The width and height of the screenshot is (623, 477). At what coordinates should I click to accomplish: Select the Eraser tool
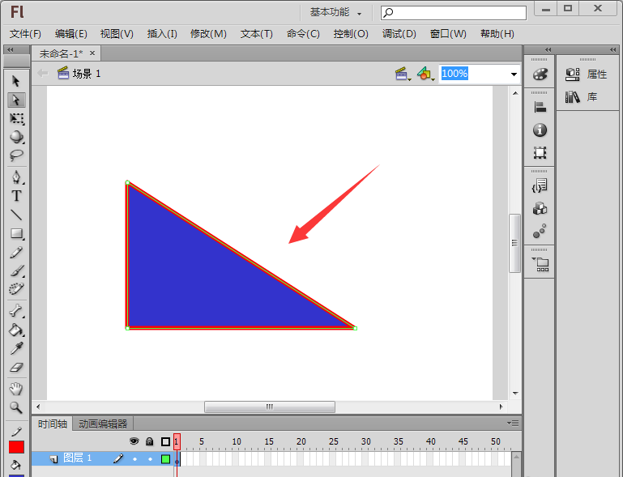(x=16, y=367)
